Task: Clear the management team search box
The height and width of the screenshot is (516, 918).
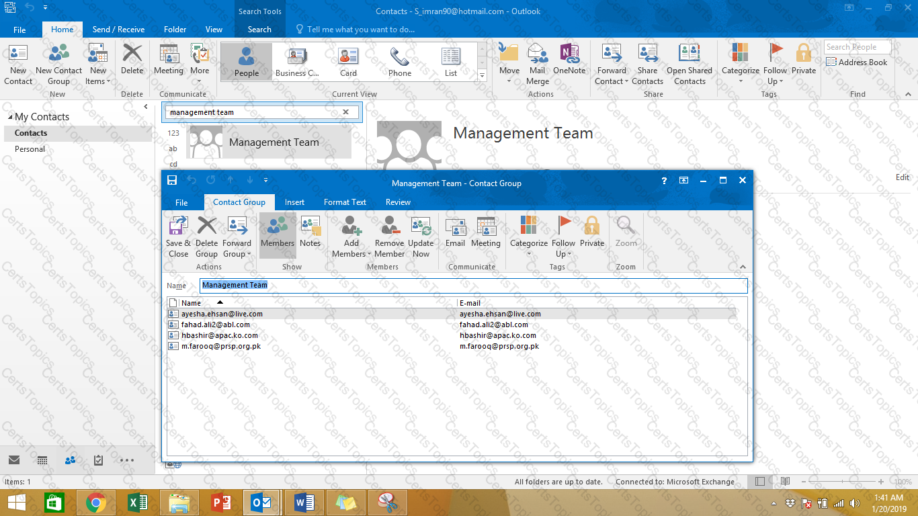Action: point(346,112)
